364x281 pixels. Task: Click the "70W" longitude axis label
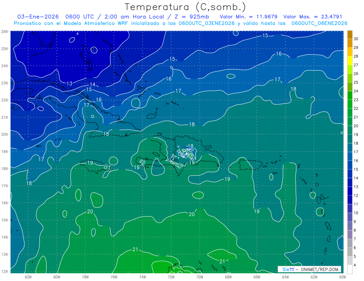200,277
